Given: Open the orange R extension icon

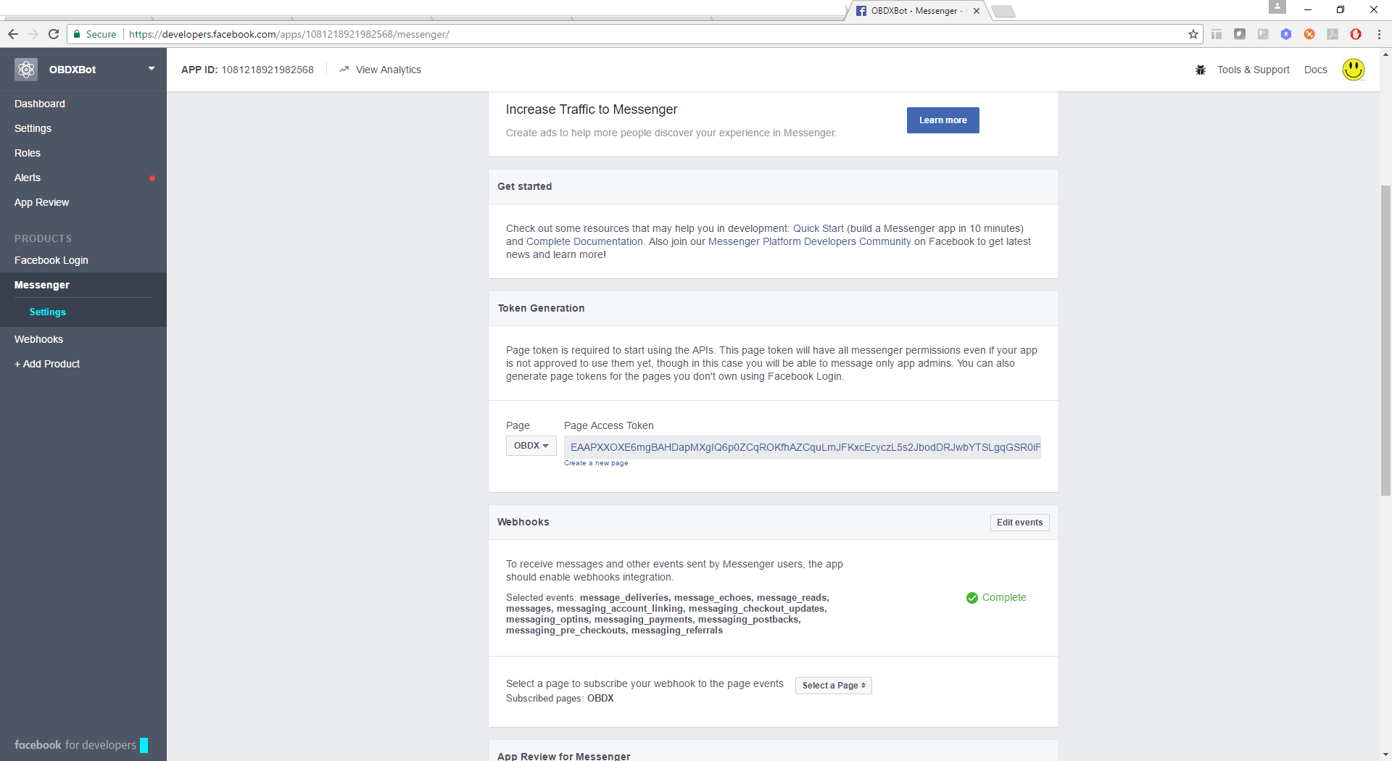Looking at the screenshot, I should coord(1309,34).
